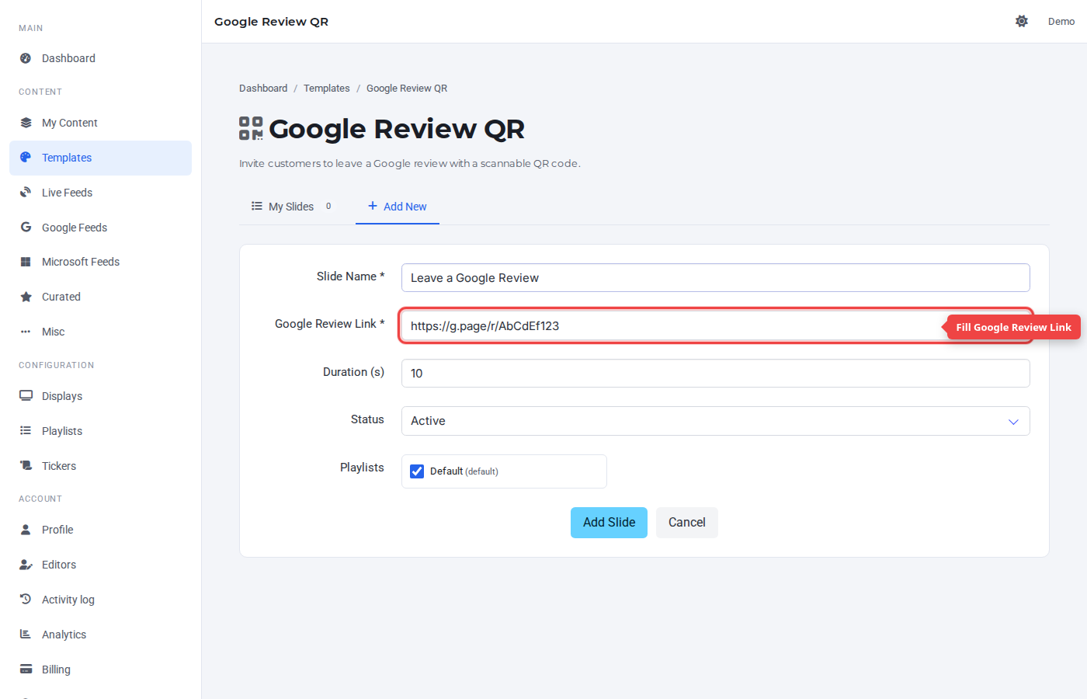Uncheck the Default playlist checkbox
The height and width of the screenshot is (699, 1087).
click(417, 471)
